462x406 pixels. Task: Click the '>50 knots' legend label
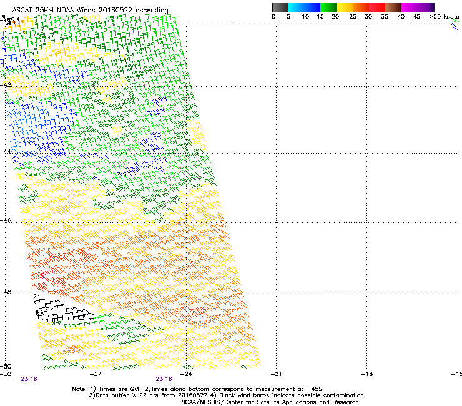[444, 17]
